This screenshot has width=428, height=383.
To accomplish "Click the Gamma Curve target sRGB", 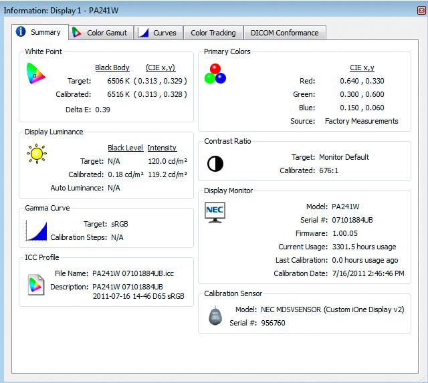I will click(x=120, y=224).
